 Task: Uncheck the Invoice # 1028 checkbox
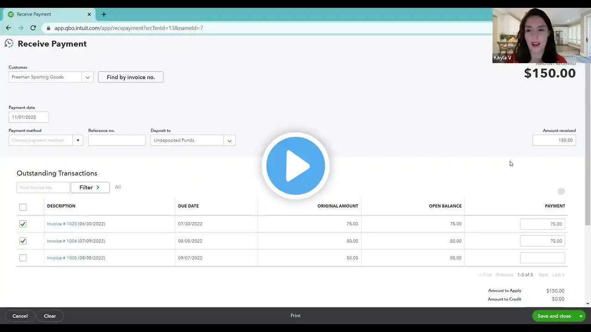(23, 224)
